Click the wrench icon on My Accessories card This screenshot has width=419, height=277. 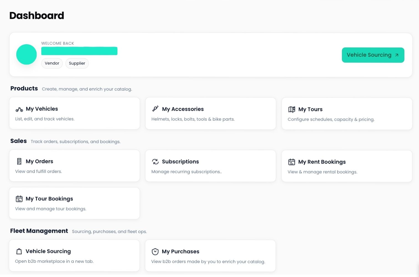coord(155,108)
